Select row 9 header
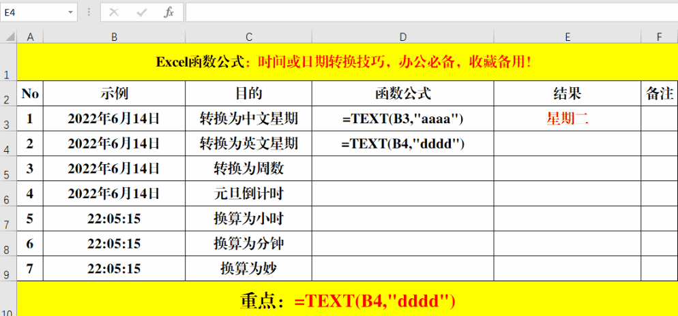This screenshot has height=316, width=678. (9, 268)
